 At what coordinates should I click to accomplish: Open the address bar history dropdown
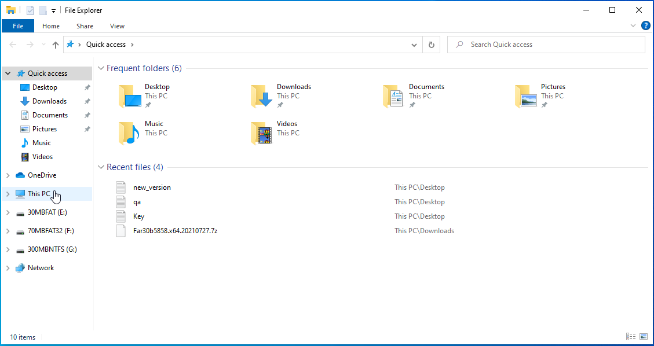[x=414, y=45]
